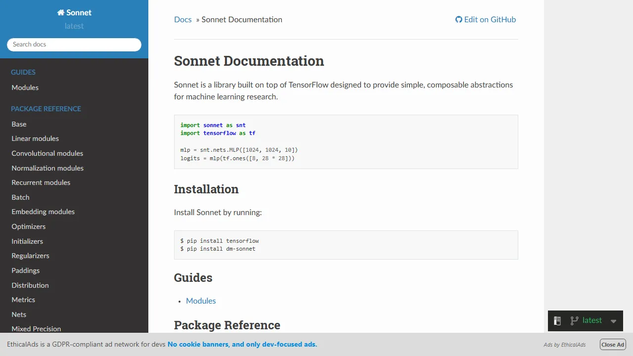
Task: Open Modules under Guides in sidebar
Action: [74, 88]
